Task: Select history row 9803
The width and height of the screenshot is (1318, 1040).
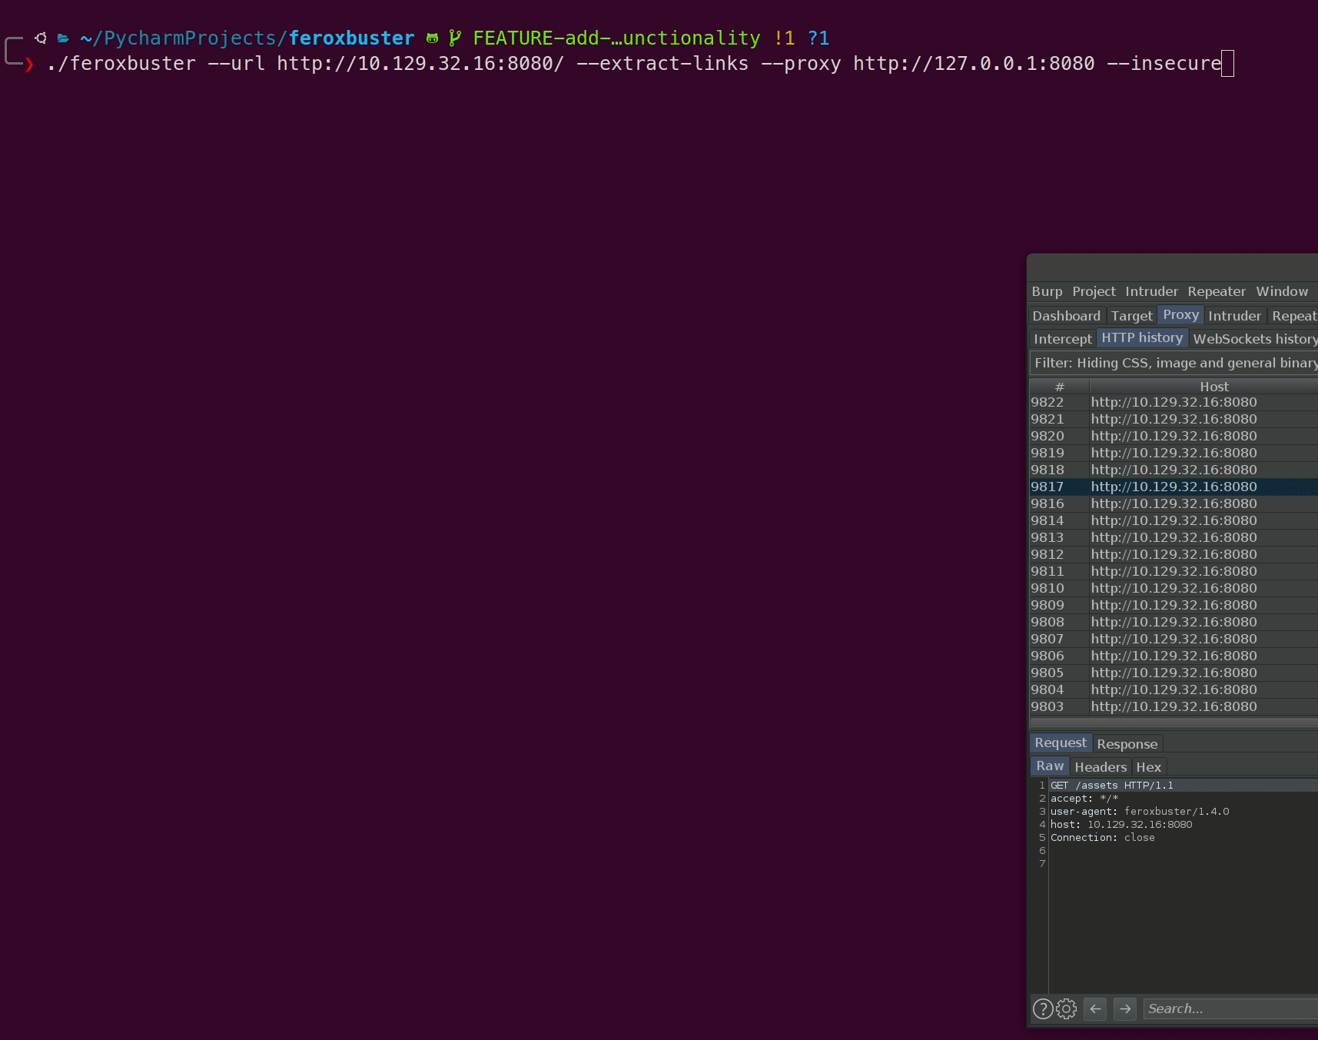Action: coord(1174,706)
